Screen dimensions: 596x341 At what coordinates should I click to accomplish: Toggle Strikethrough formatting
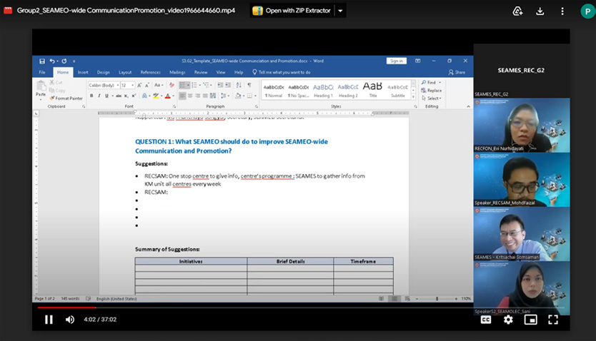click(x=119, y=96)
